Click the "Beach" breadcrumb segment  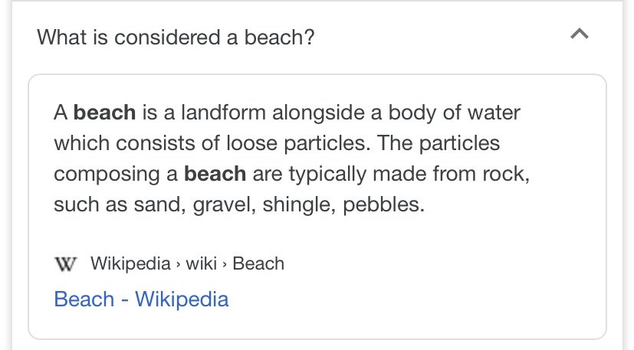[x=258, y=263]
